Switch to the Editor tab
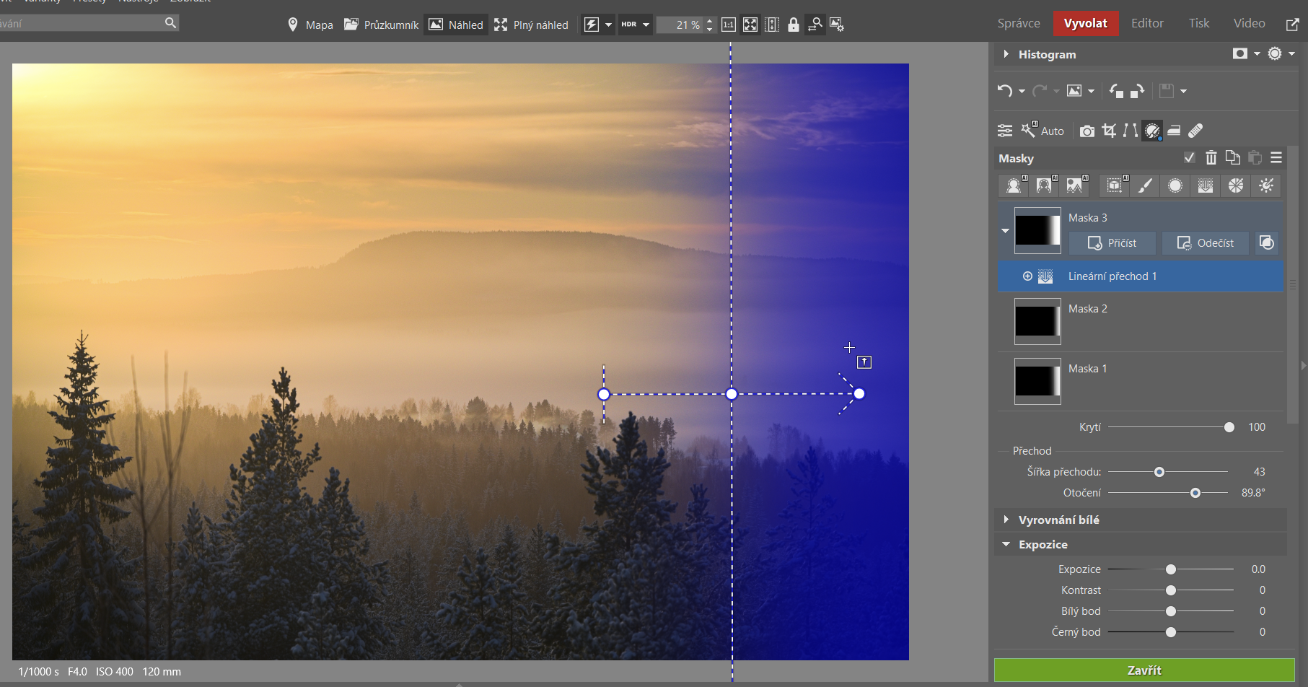Image resolution: width=1308 pixels, height=687 pixels. [1147, 23]
